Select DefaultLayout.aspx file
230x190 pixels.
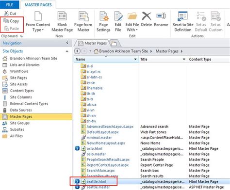click(x=102, y=132)
